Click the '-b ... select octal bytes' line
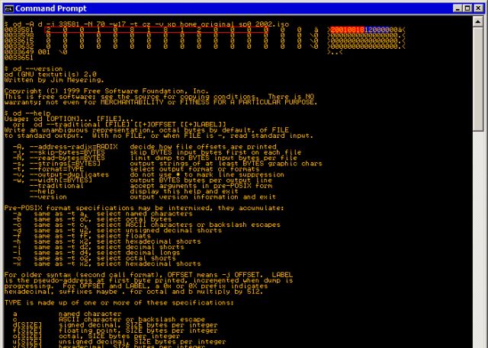Screen dimensions: 488x348 [x=92, y=219]
